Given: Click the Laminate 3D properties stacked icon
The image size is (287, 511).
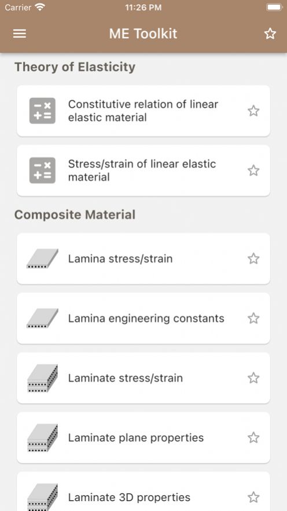Looking at the screenshot, I should (x=42, y=497).
